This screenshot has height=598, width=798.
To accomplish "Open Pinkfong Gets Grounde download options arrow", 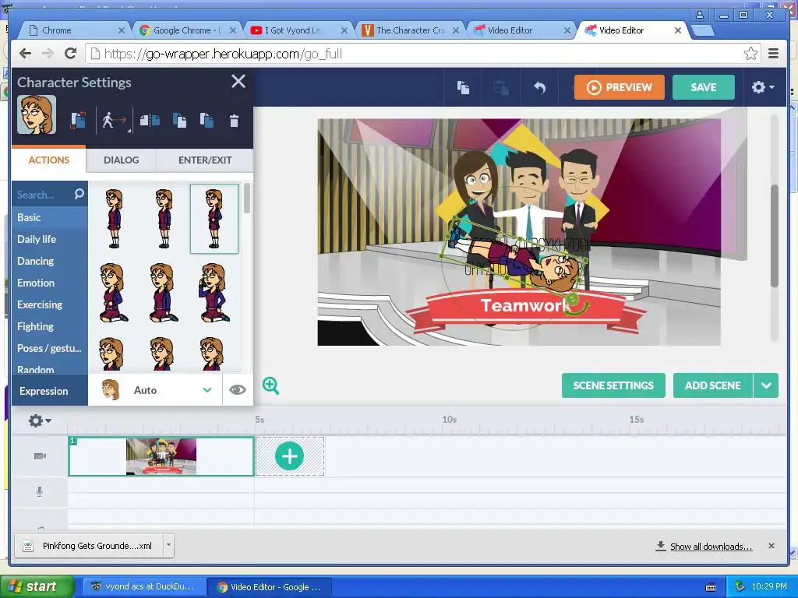I will (168, 545).
